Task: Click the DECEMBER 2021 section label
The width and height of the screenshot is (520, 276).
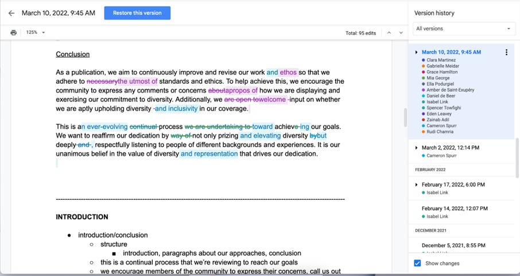Action: pos(430,231)
